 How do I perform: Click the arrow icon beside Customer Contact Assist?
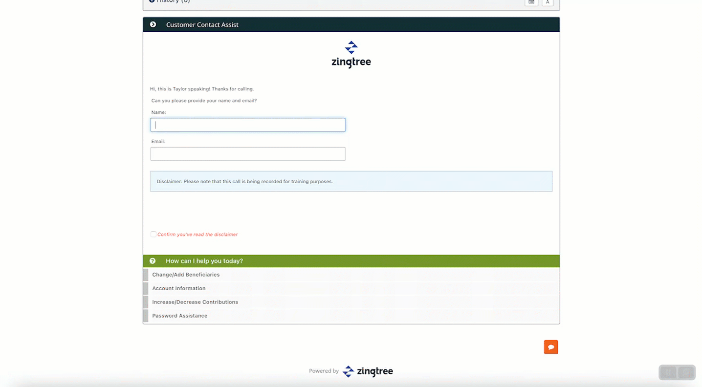[153, 24]
